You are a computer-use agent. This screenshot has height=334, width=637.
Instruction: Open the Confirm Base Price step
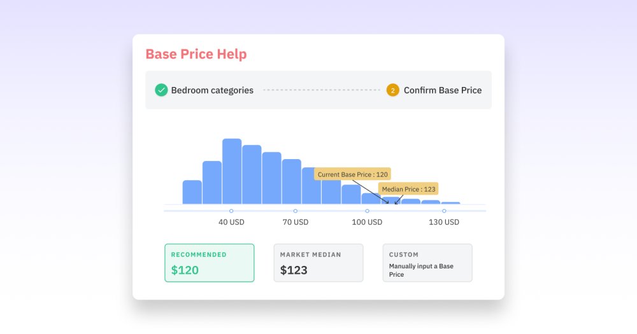click(442, 90)
